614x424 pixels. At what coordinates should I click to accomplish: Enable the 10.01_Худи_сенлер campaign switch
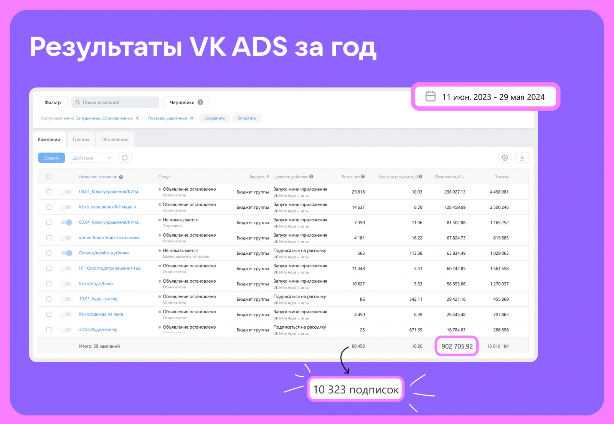pos(66,299)
